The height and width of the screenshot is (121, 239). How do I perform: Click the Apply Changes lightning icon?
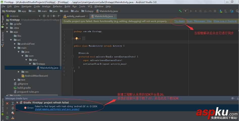pos(196,11)
